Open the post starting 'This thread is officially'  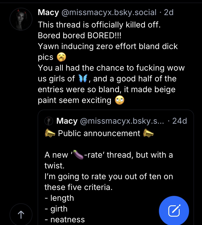pos(99,25)
